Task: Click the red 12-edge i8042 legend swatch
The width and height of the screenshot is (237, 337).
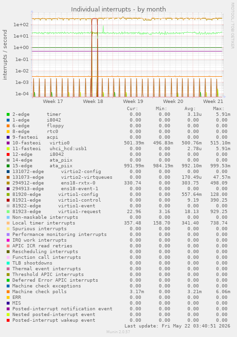Action: point(8,154)
